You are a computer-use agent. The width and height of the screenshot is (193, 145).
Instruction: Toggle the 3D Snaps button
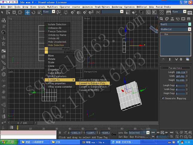coord(73,13)
